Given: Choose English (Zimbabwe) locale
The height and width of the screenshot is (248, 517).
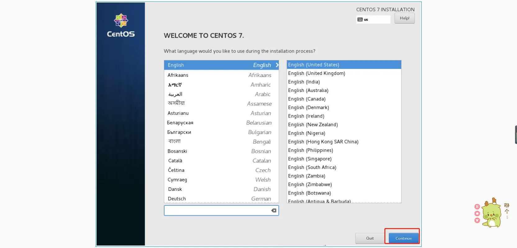Looking at the screenshot, I should pos(344,184).
